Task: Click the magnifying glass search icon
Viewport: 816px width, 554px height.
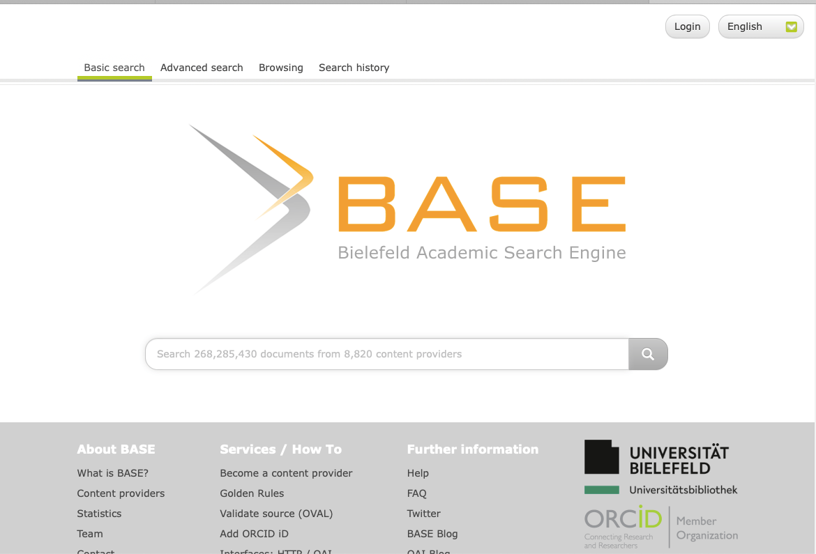Action: coord(647,354)
